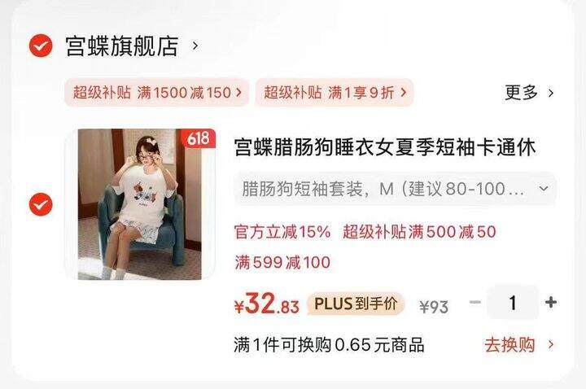Click the dropdown arrow in spec selector
The height and width of the screenshot is (389, 586).
pyautogui.click(x=544, y=189)
